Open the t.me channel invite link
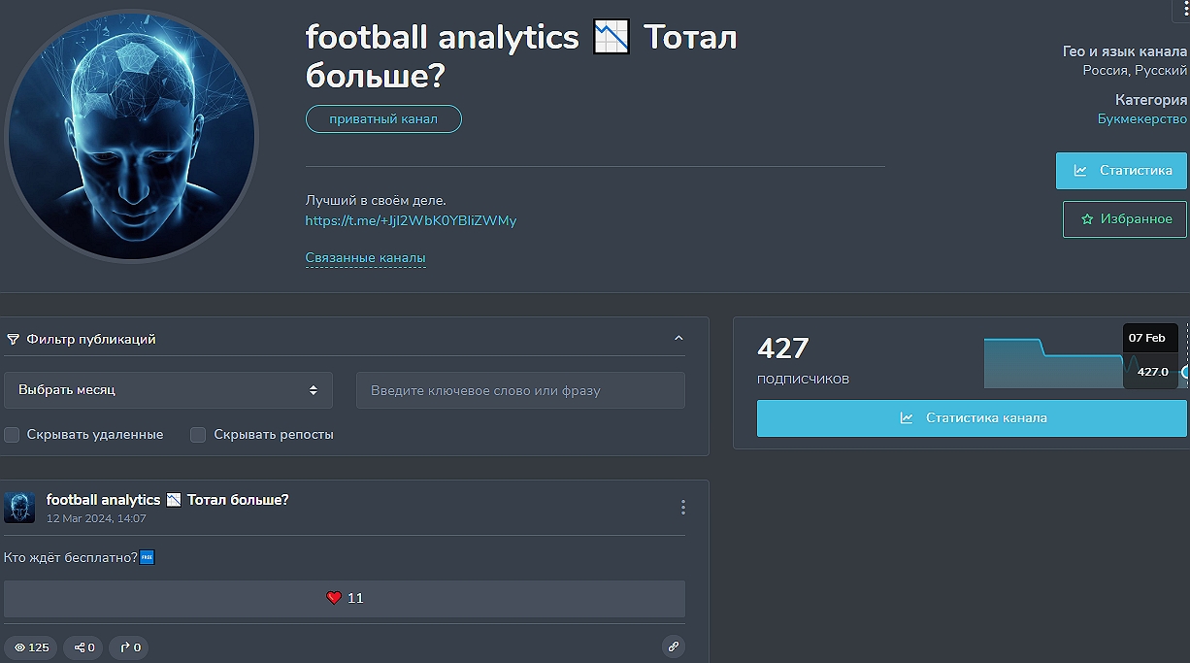1190x663 pixels. point(411,220)
